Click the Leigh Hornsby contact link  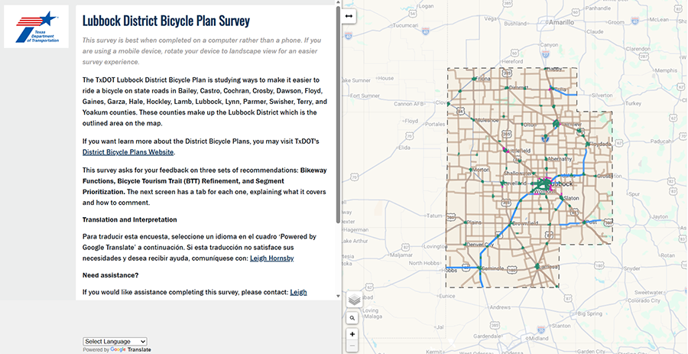[x=272, y=258]
